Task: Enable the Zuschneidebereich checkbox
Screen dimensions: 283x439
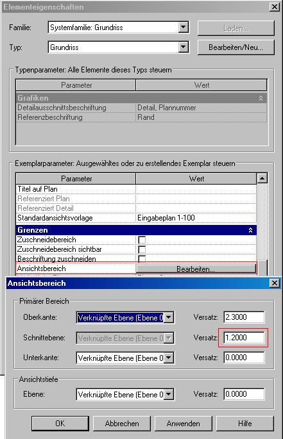Action: click(x=142, y=240)
